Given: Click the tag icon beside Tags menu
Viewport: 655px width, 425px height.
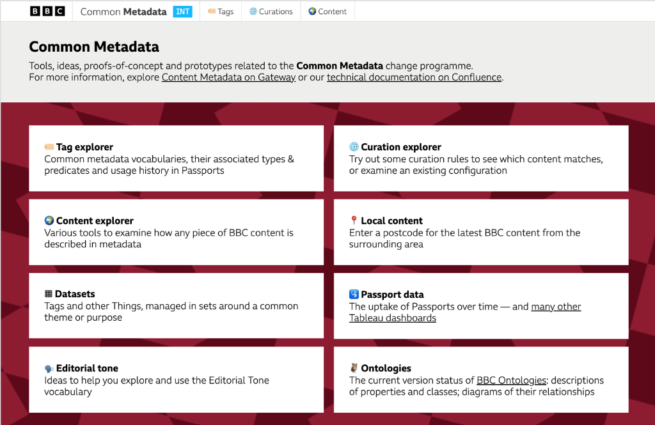Looking at the screenshot, I should pos(212,12).
